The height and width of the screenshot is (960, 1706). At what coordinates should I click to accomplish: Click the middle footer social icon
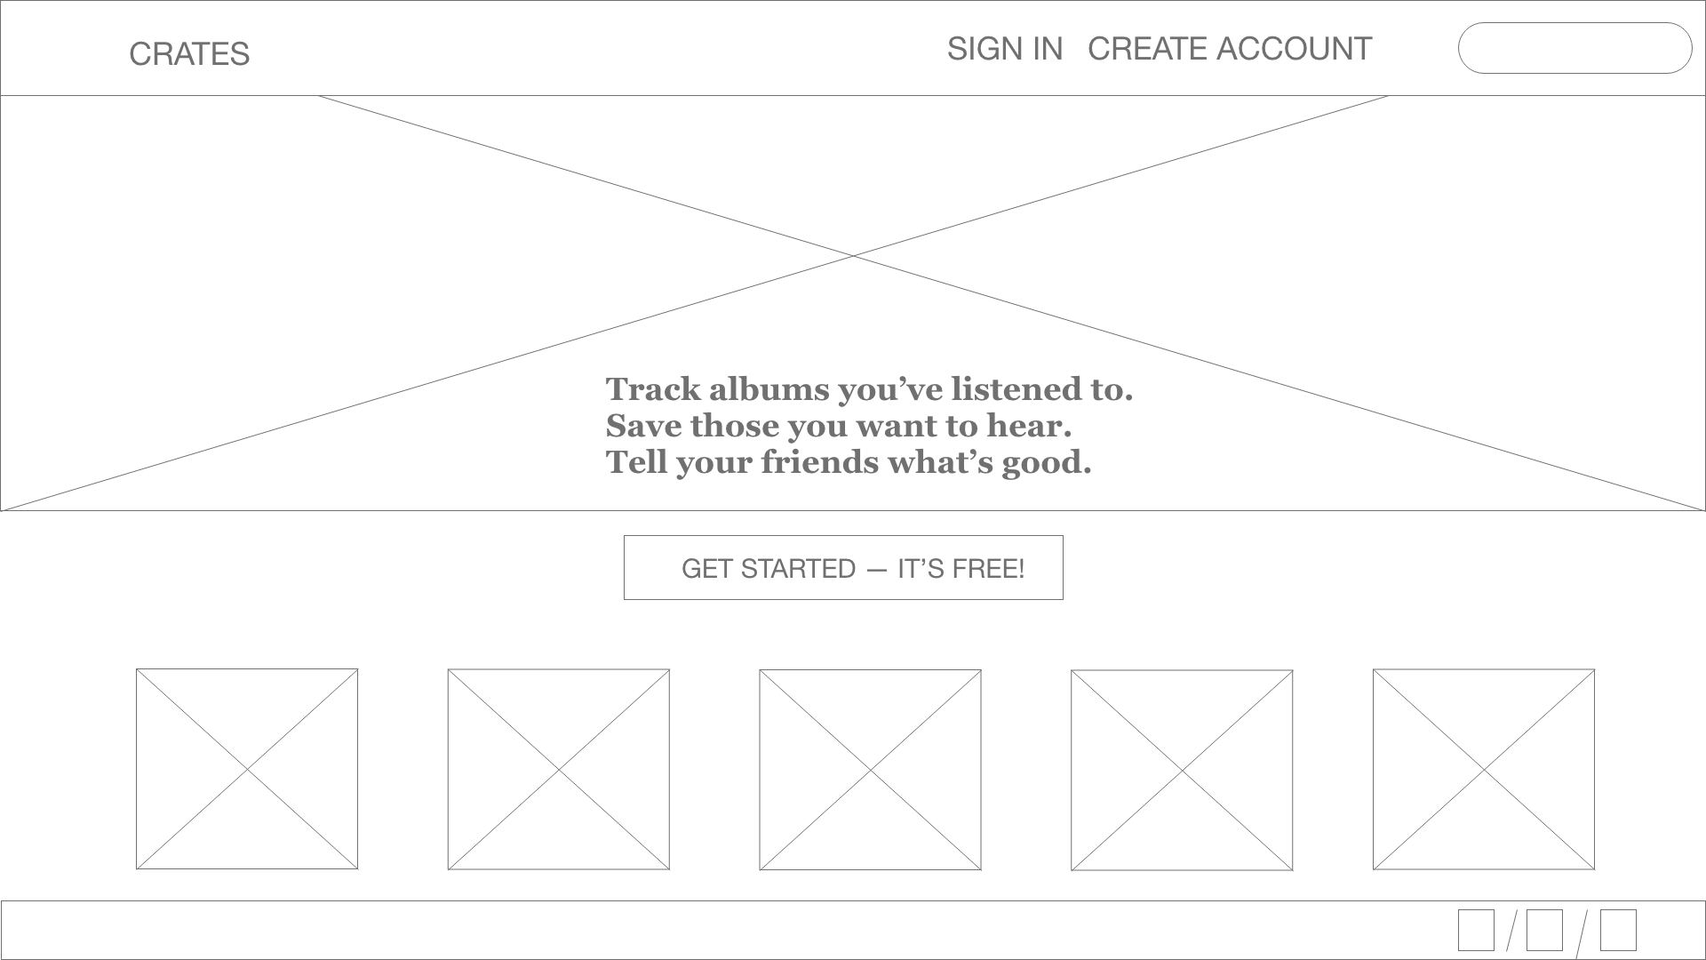pos(1545,932)
